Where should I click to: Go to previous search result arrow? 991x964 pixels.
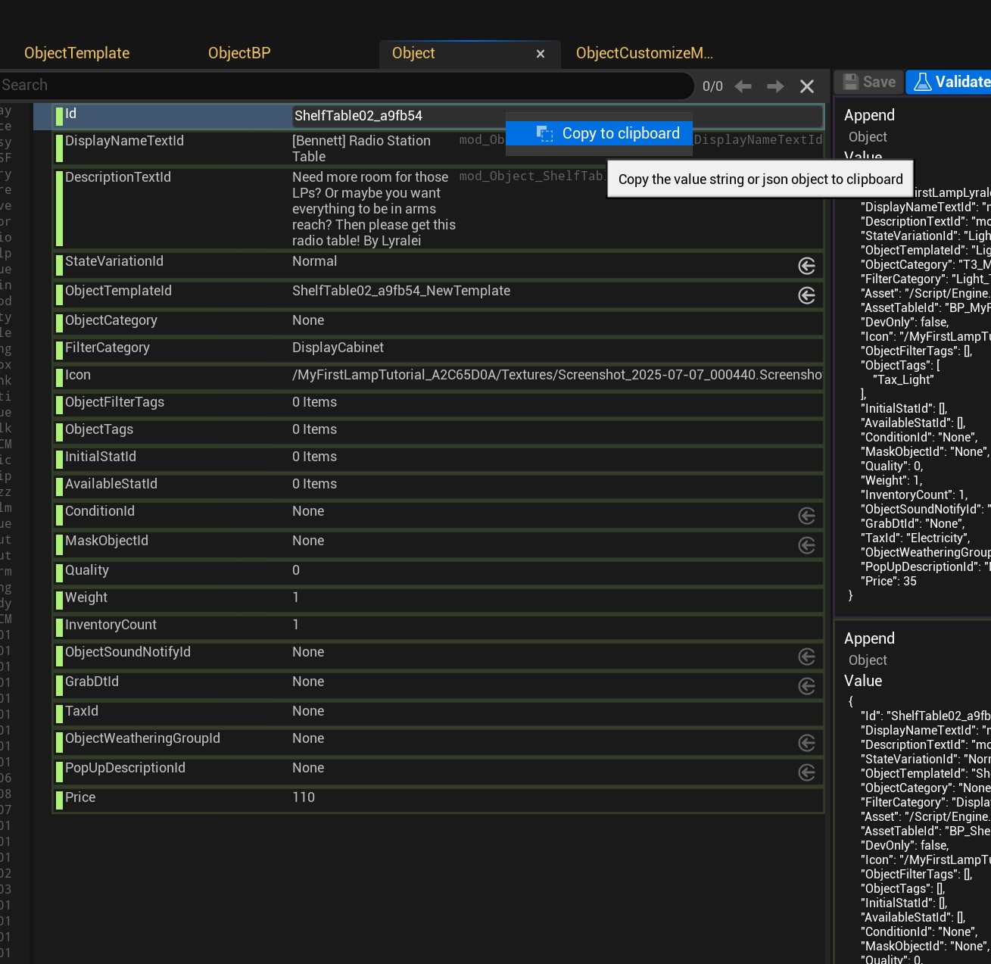743,86
